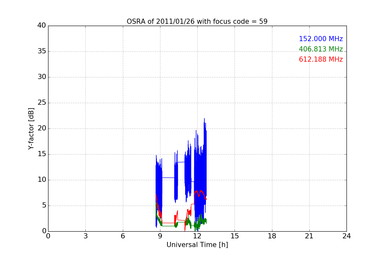The image size is (385, 257).
Task: Select the red 612.188 MHz legend label
Action: click(x=321, y=59)
